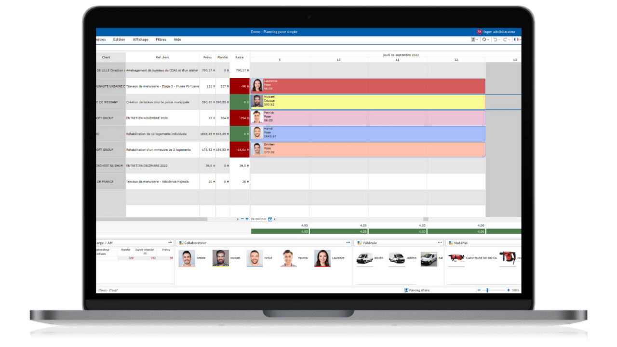The height and width of the screenshot is (347, 617).
Task: Click the Véhicule panel icon
Action: pos(359,243)
